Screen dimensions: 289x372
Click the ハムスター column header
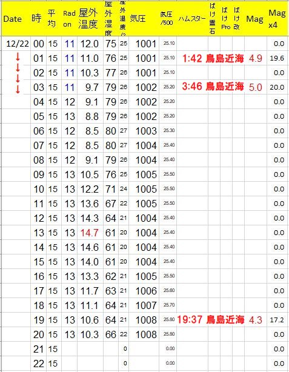[x=192, y=19]
